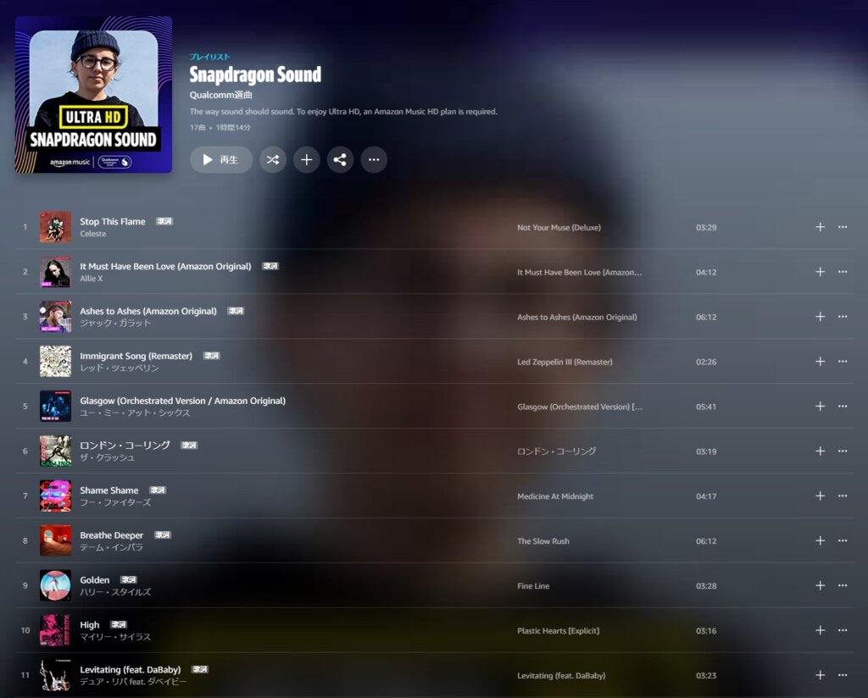868x698 pixels.
Task: Select track title Immigrant Song (Remaster)
Action: click(x=136, y=356)
